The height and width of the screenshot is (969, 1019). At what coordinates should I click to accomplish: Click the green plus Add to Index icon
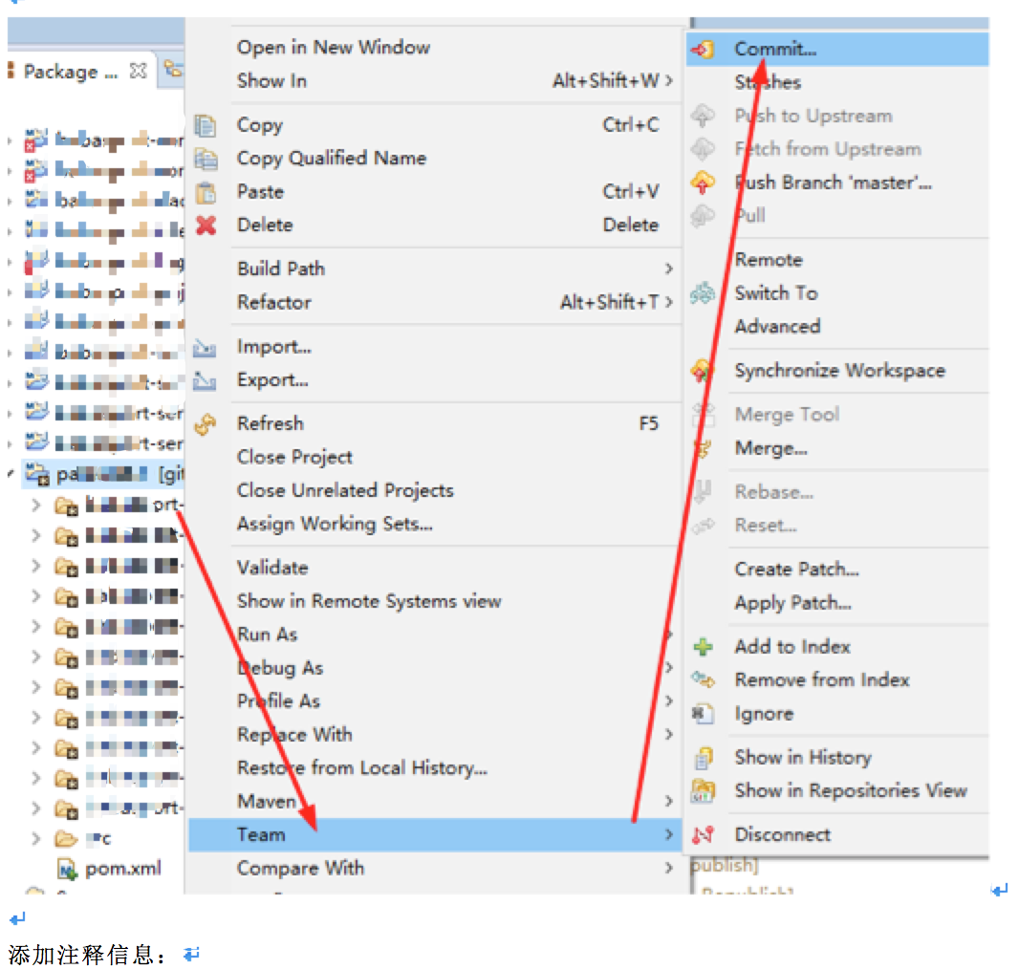[x=703, y=647]
